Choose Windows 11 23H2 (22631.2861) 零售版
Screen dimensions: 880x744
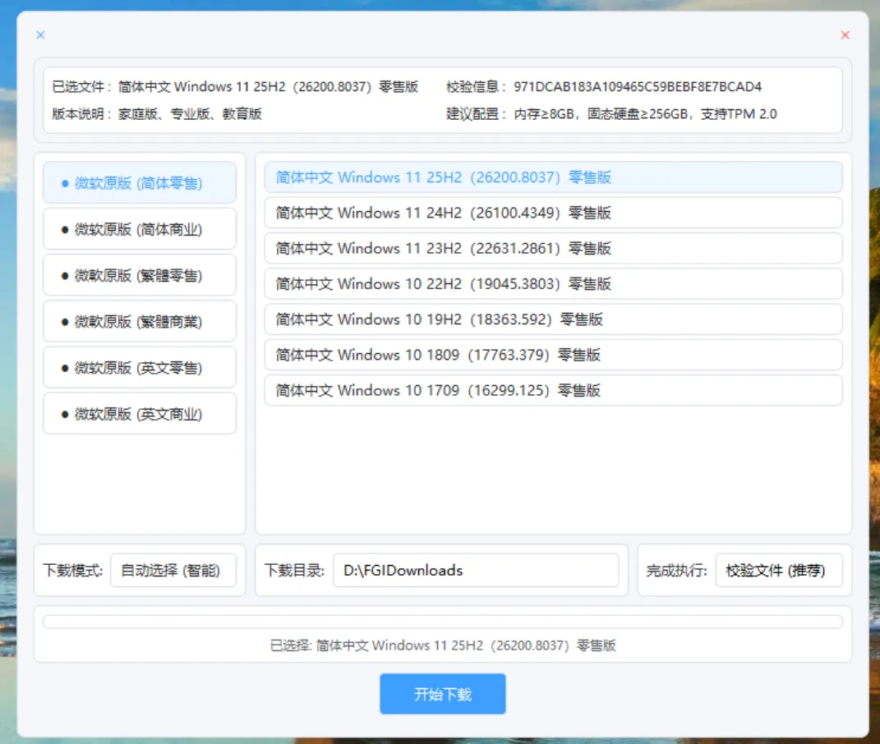(553, 248)
